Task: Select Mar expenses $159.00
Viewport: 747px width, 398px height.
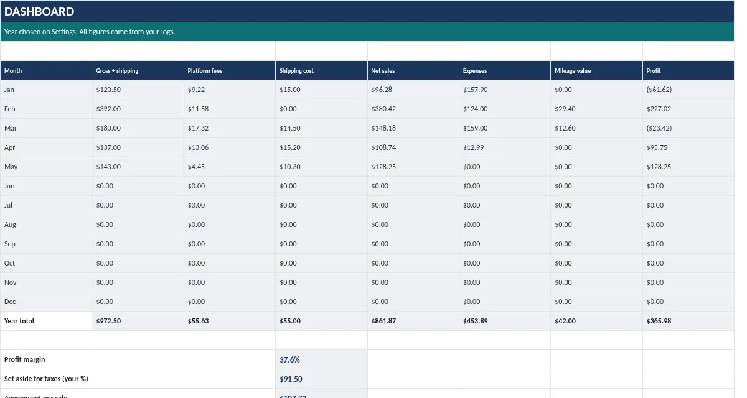Action: click(505, 128)
